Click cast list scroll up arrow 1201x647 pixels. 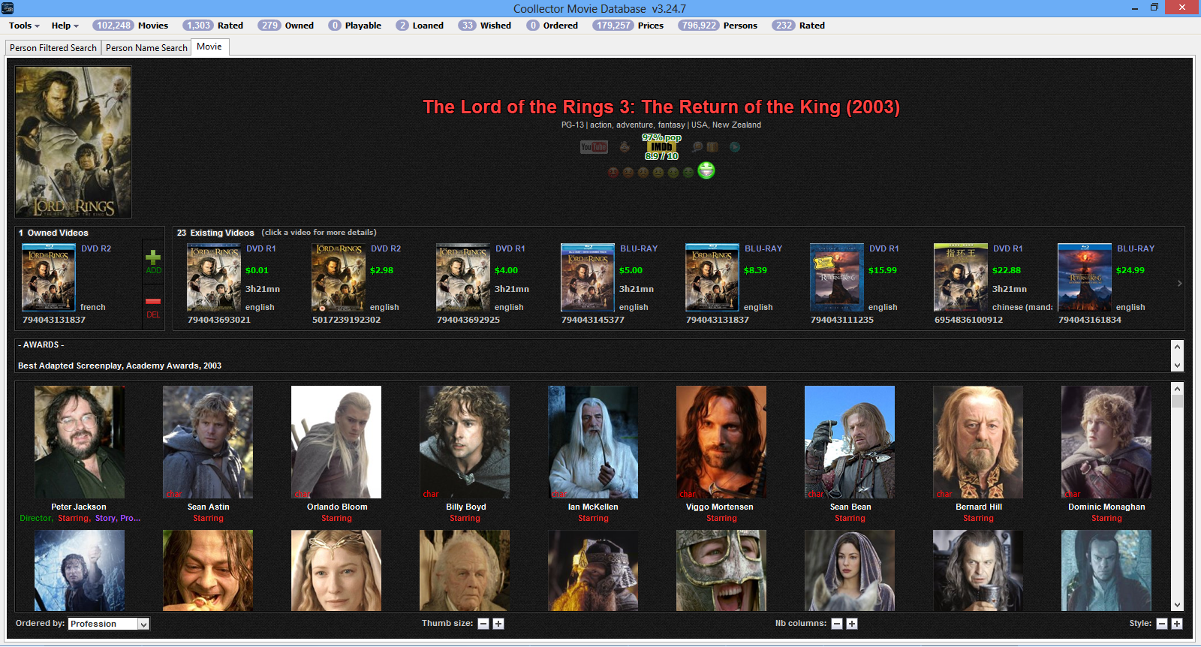(x=1177, y=388)
